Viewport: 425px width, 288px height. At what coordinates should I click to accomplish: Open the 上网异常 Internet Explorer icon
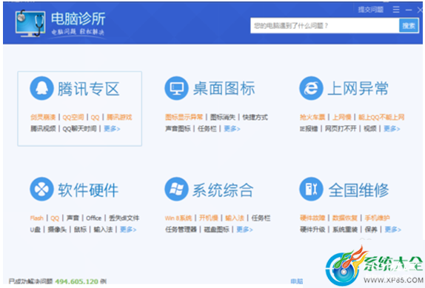(311, 88)
